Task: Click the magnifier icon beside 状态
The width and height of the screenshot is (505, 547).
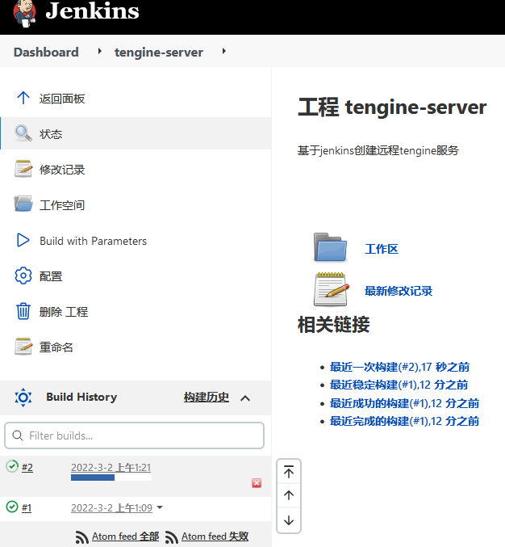Action: click(x=23, y=133)
